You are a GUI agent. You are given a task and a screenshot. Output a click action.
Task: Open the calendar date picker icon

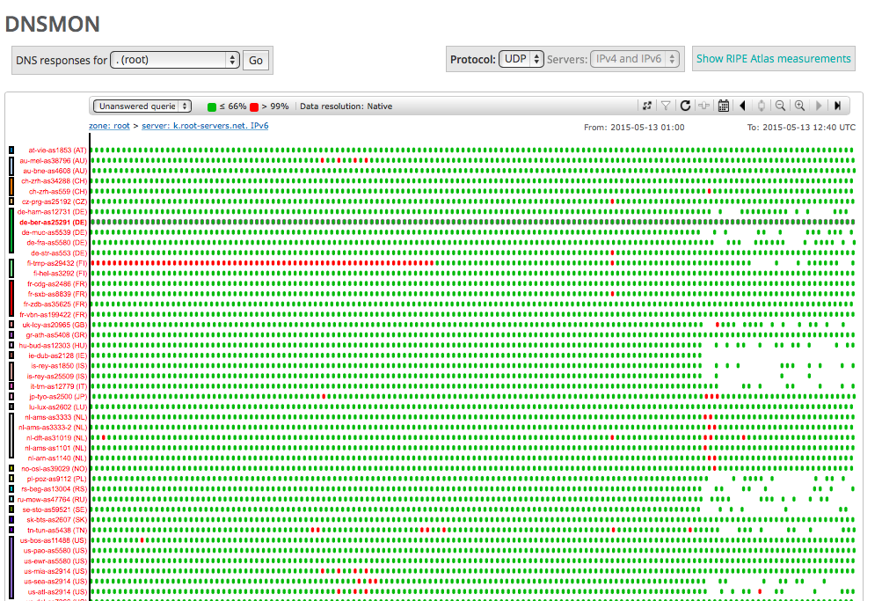[x=723, y=106]
